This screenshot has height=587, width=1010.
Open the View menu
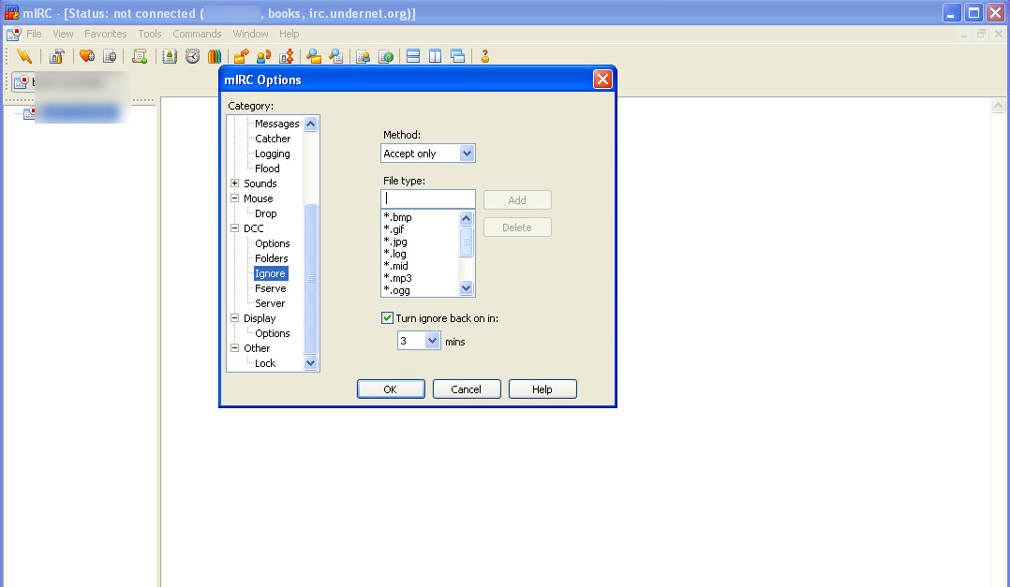(x=63, y=34)
